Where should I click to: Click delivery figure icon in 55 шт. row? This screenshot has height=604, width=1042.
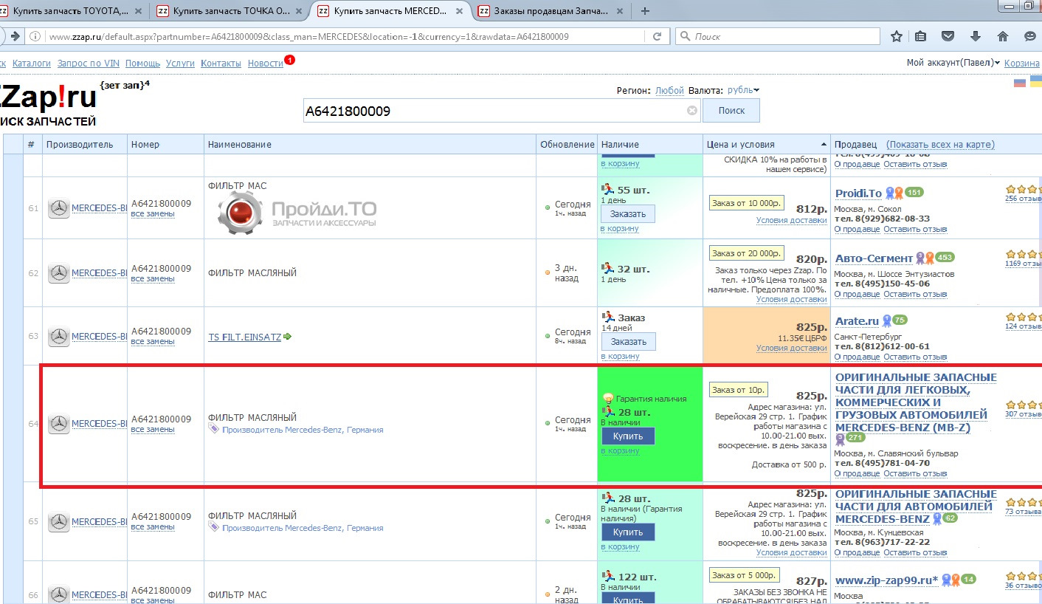tap(607, 189)
